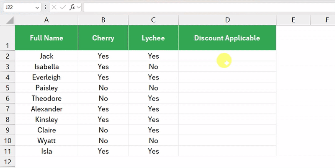
Task: Select column F header
Action: pos(323,20)
